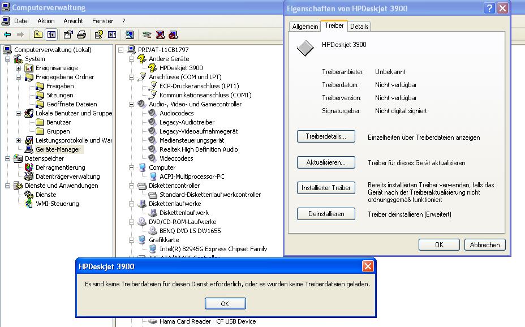Click the Deinstallieren button
Image resolution: width=525 pixels, height=327 pixels.
pyautogui.click(x=326, y=213)
